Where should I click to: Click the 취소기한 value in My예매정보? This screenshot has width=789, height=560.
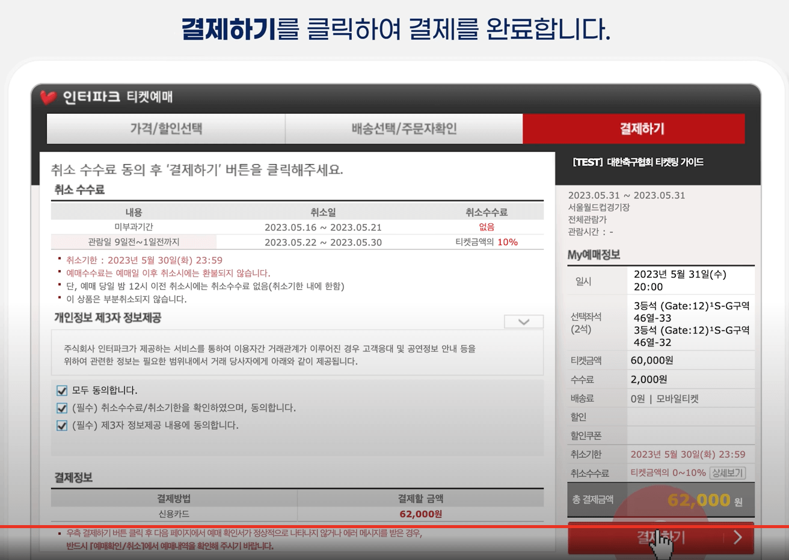click(x=688, y=454)
